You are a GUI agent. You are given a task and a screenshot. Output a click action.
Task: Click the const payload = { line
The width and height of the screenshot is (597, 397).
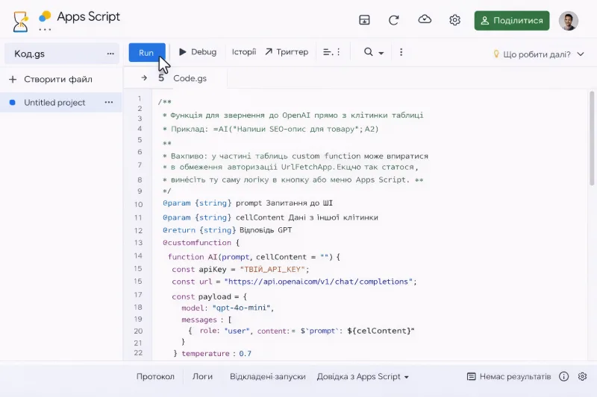(209, 296)
